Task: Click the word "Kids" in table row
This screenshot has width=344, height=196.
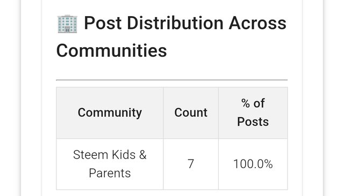Action: click(124, 155)
